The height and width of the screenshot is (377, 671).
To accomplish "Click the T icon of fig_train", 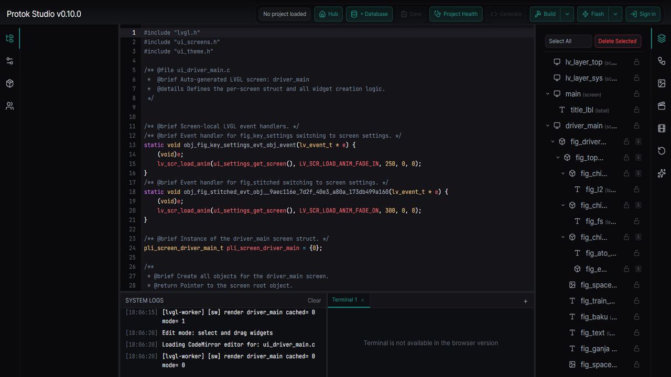I will 572,301.
